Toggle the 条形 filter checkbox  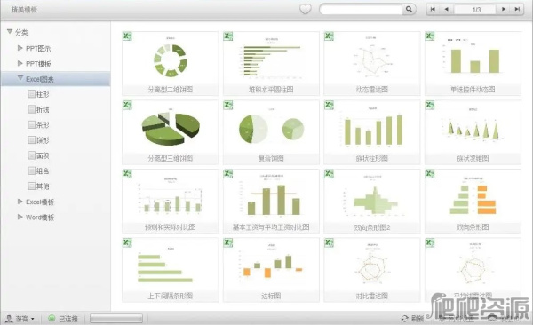click(32, 124)
